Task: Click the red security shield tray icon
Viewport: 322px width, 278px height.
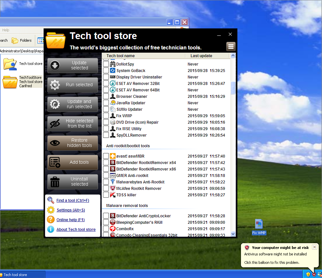Action: (314, 274)
